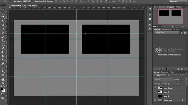
Task: Hide the Background layer eye
Action: pyautogui.click(x=155, y=100)
